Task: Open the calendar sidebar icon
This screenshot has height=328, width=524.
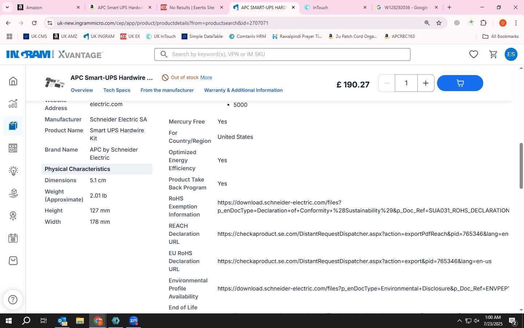Action: [x=13, y=238]
